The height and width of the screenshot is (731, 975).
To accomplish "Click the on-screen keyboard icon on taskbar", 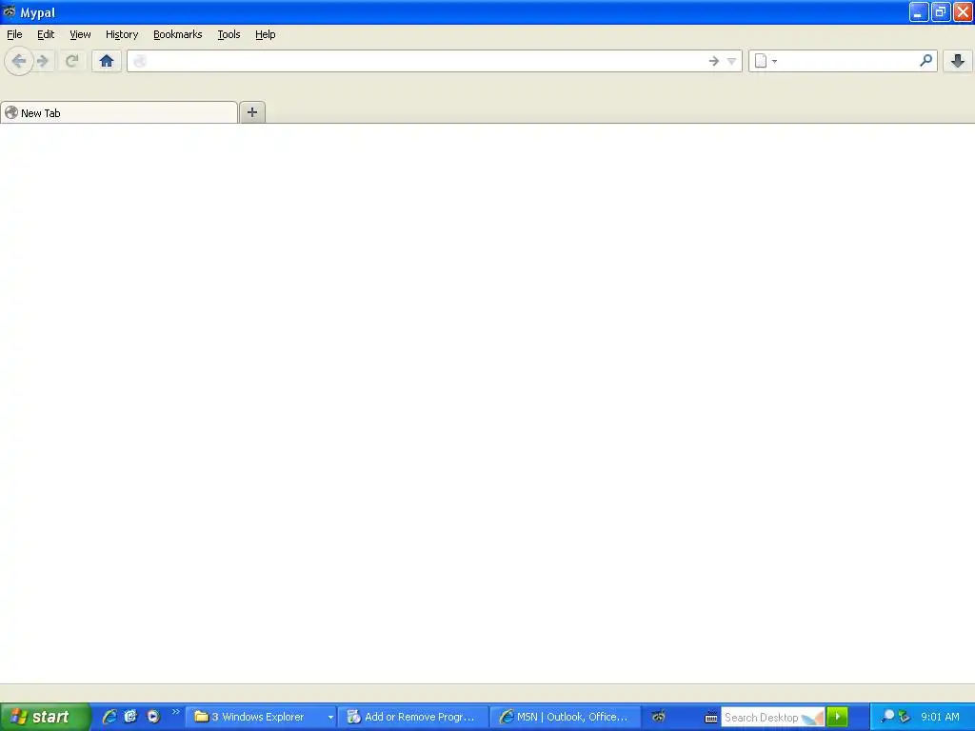I will click(710, 718).
